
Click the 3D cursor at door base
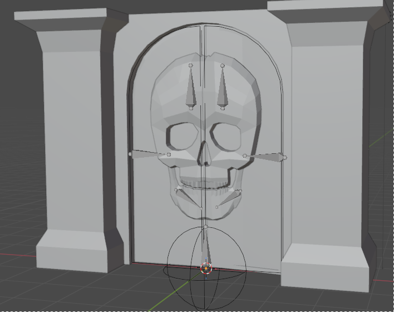206,269
